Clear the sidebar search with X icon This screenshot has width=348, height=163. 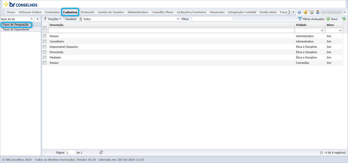32,19
